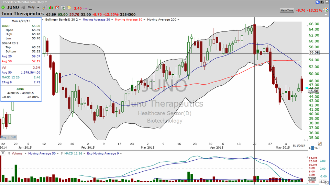Click the green-red bar chart style icon
Viewport: 330px width, 185px height.
(51, 8)
